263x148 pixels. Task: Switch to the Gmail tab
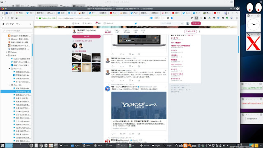20,13
